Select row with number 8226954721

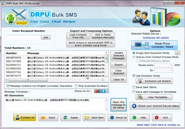click(x=55, y=65)
